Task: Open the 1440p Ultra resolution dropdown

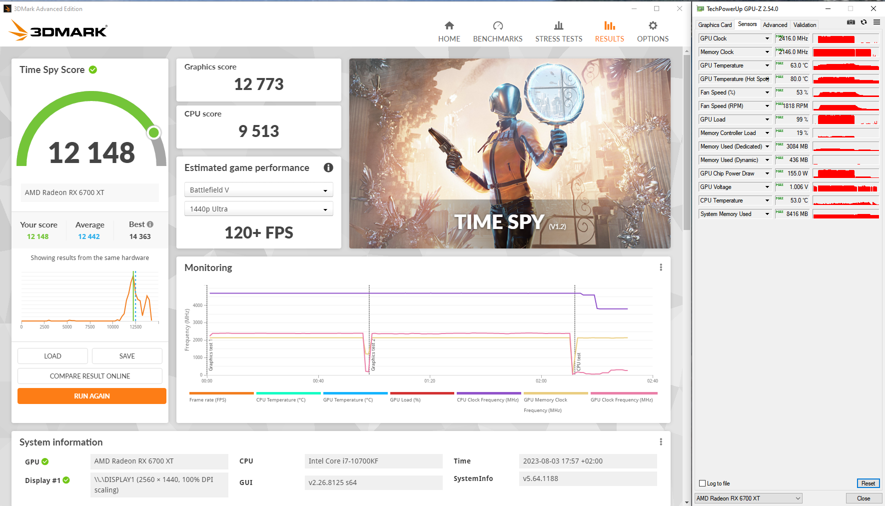Action: [258, 209]
